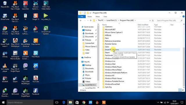Open VSDC Free Video Editor shortcut
This screenshot has width=186, height=105.
coord(46,5)
